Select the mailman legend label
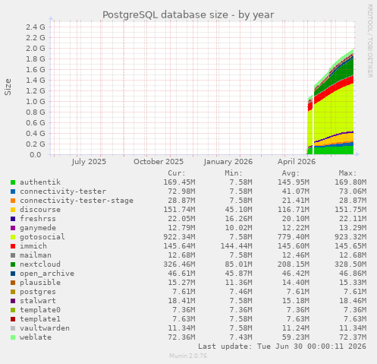This screenshot has width=377, height=364. 36,255
